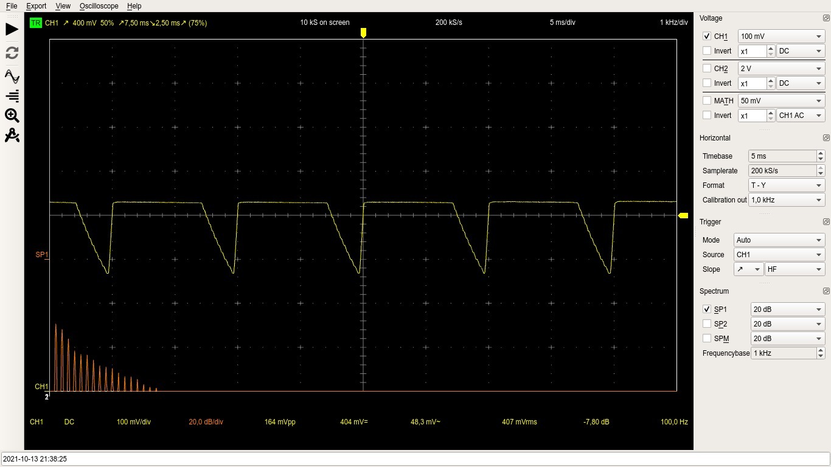The height and width of the screenshot is (467, 831).
Task: Collapse the Spectrum panel with its corner icon
Action: (x=826, y=291)
